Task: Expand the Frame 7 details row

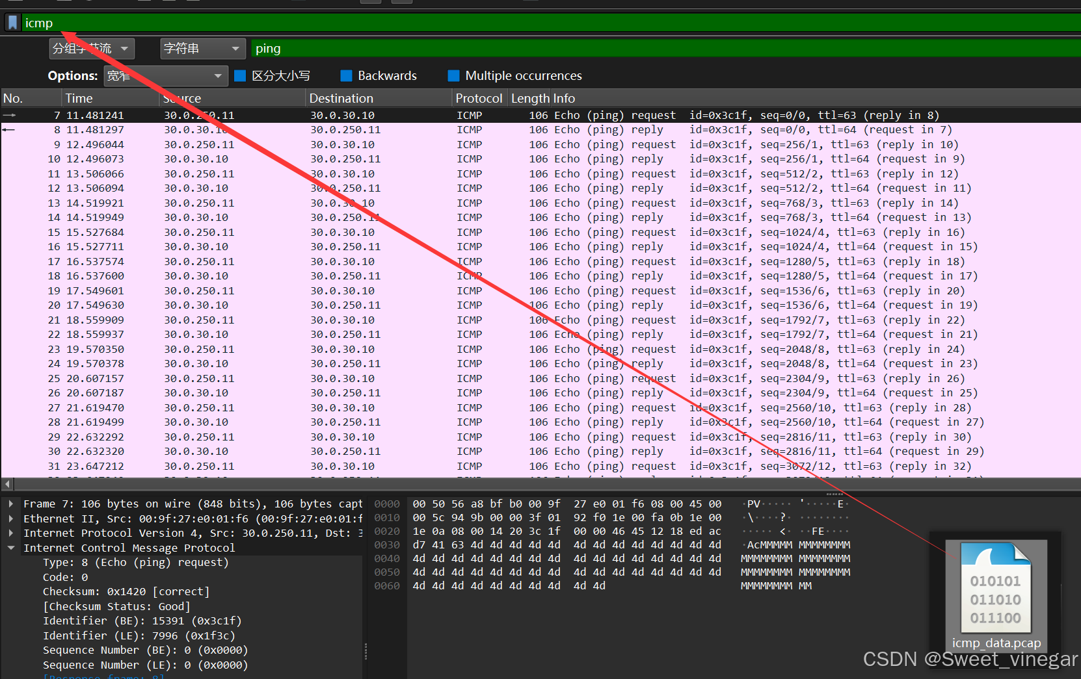Action: coord(10,504)
